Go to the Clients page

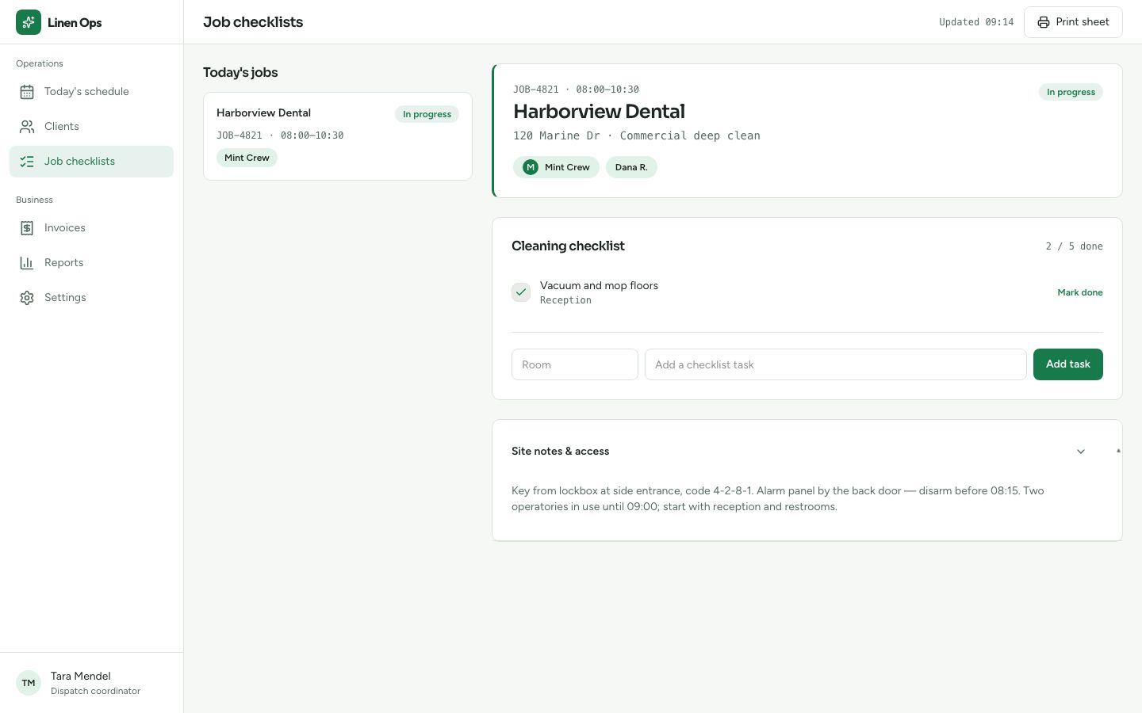pyautogui.click(x=91, y=127)
